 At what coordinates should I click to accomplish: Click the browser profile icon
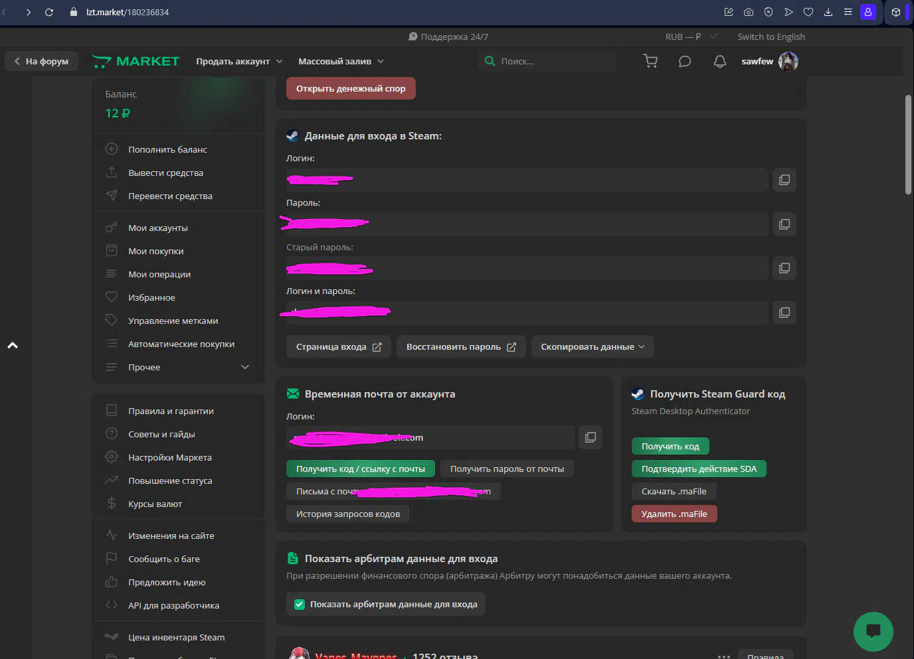[x=868, y=12]
